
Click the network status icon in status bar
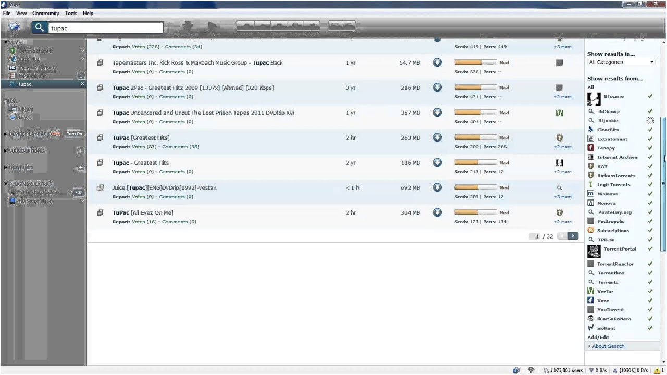pyautogui.click(x=531, y=370)
